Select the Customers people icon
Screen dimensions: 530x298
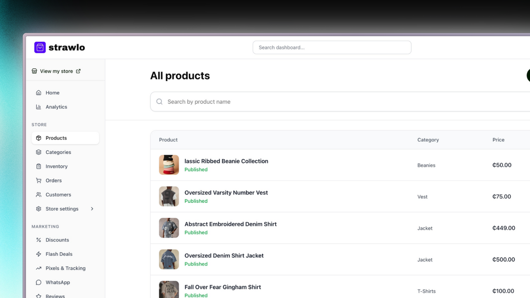39,195
